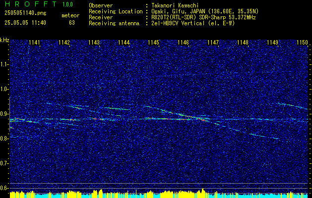The height and width of the screenshot is (198, 312).
Task: Click the 1142 time axis marker
Action: (x=64, y=43)
